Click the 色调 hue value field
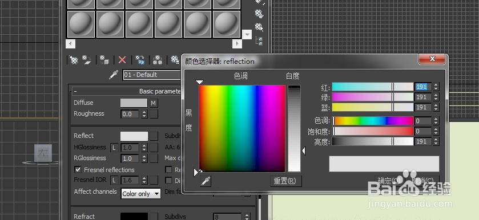The image size is (479, 220). (x=423, y=121)
